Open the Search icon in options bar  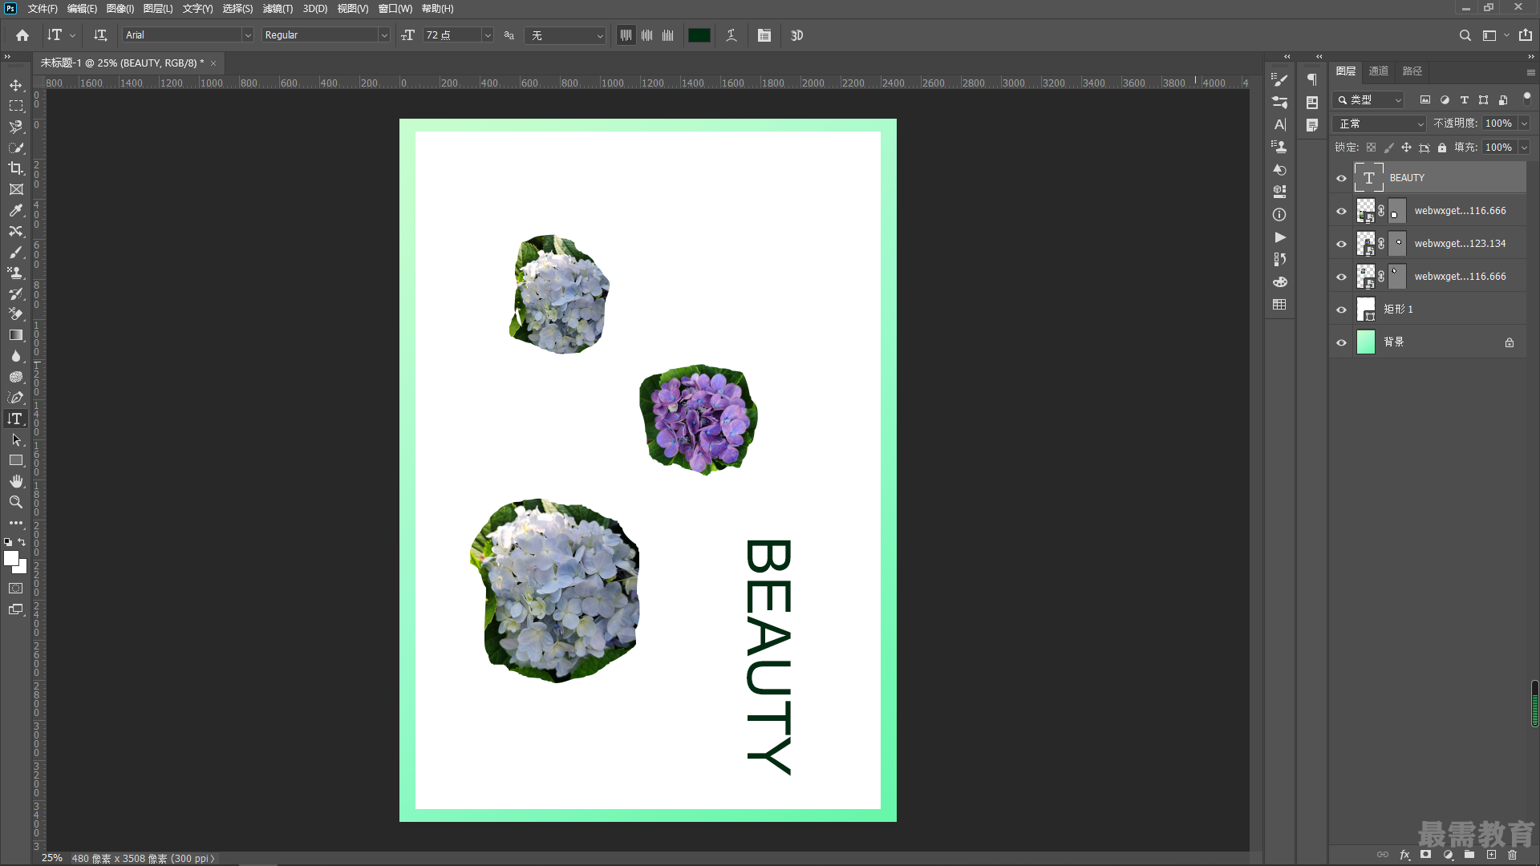(x=1465, y=35)
